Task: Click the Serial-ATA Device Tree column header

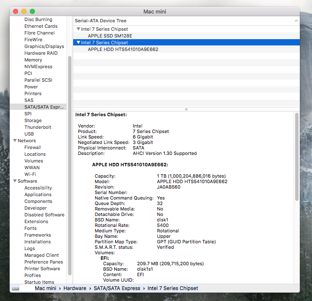Action: point(186,21)
